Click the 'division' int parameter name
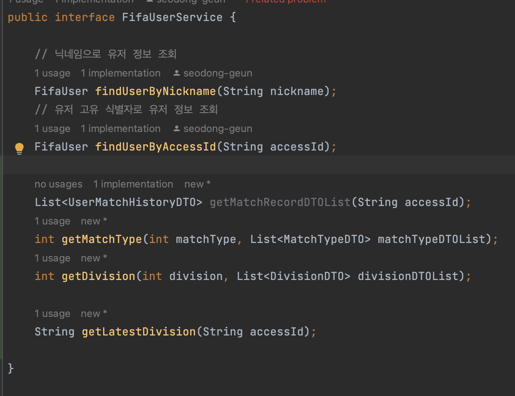 pyautogui.click(x=196, y=276)
